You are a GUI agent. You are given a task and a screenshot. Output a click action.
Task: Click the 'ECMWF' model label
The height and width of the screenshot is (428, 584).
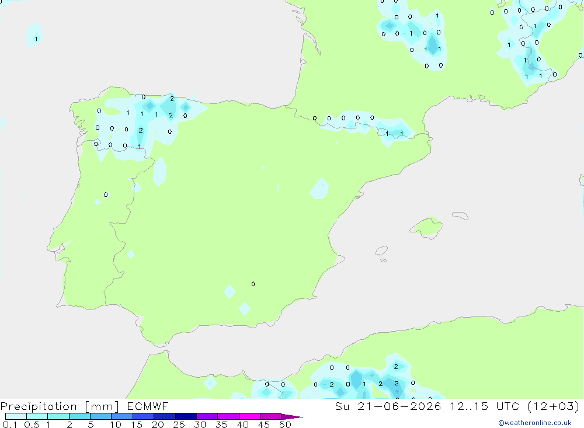[x=148, y=406]
